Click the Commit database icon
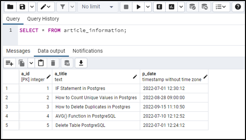The width and height of the screenshot is (246, 140). coord(192,7)
